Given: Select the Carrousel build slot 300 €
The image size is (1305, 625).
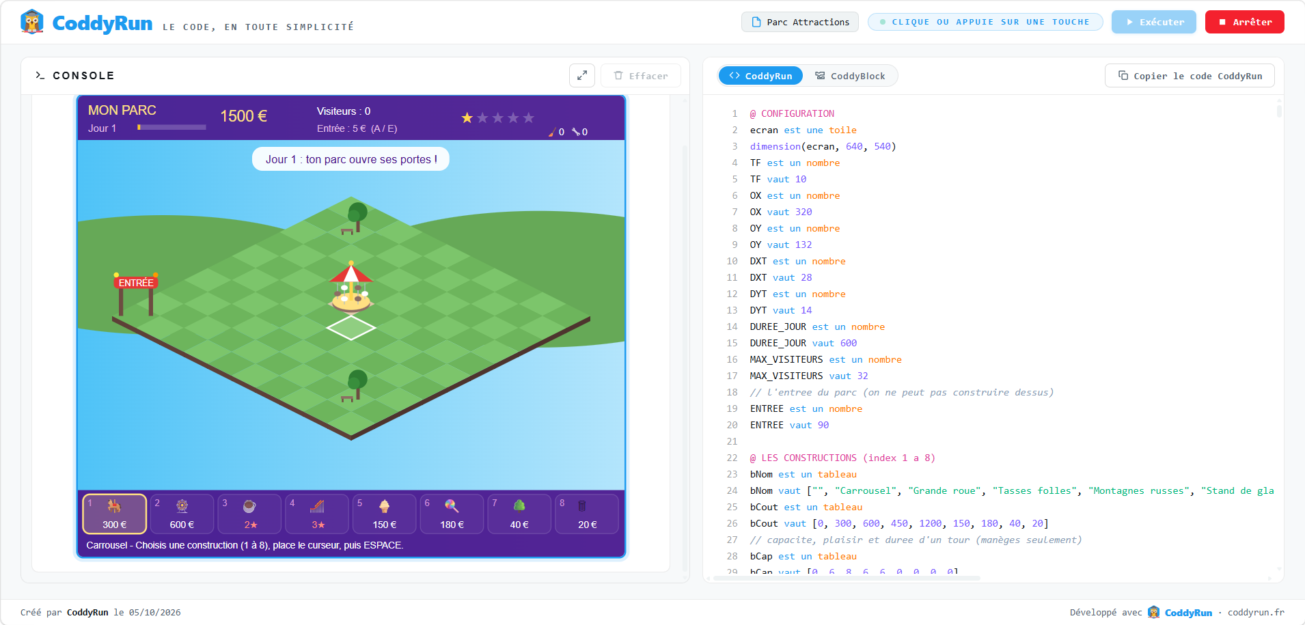Looking at the screenshot, I should pyautogui.click(x=115, y=514).
